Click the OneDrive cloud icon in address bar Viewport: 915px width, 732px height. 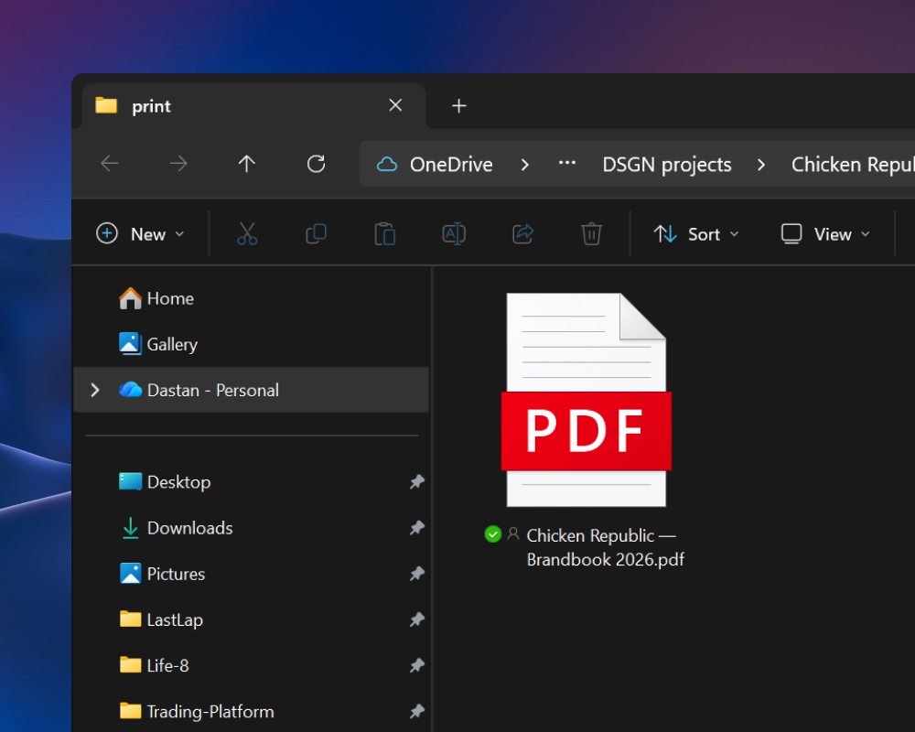click(x=386, y=165)
